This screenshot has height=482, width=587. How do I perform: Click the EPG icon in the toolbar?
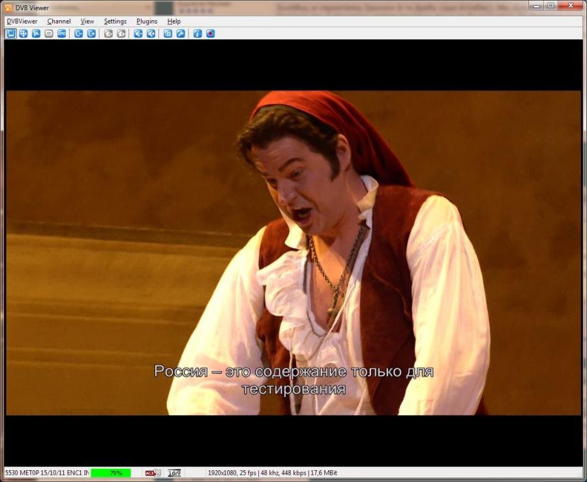pos(62,33)
